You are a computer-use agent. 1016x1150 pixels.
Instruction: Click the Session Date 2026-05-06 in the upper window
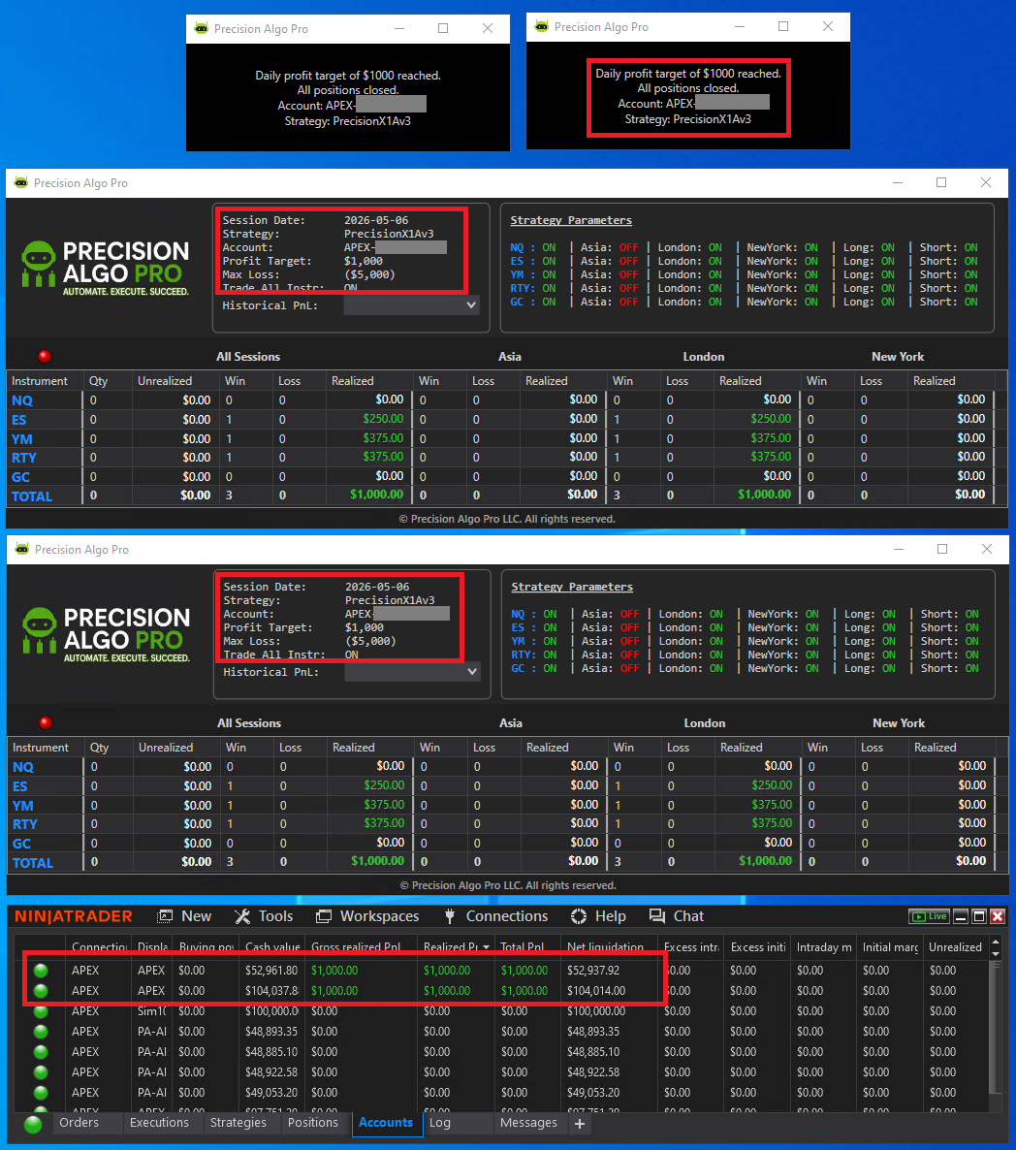point(315,220)
